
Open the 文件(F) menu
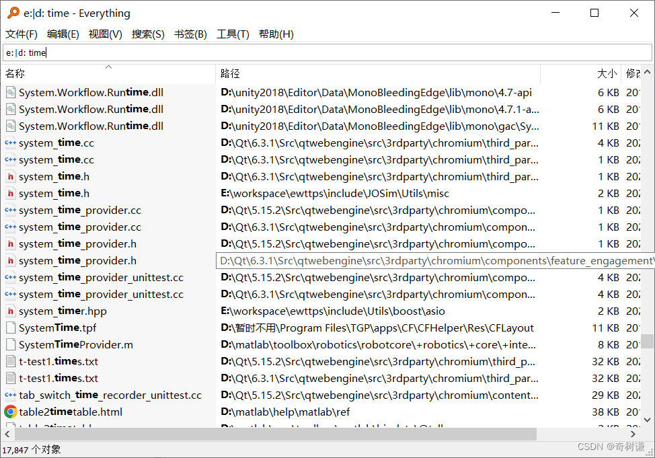click(22, 34)
